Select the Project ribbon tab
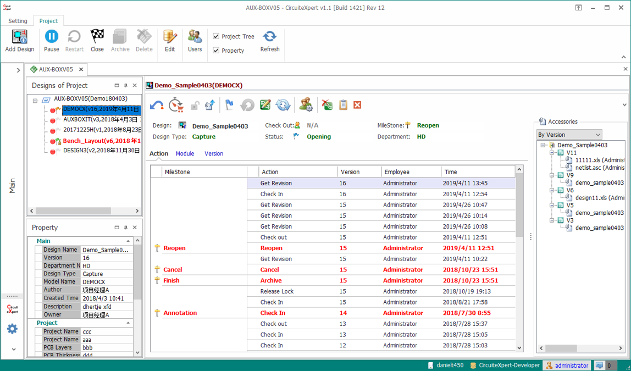The height and width of the screenshot is (371, 631). pyautogui.click(x=48, y=21)
